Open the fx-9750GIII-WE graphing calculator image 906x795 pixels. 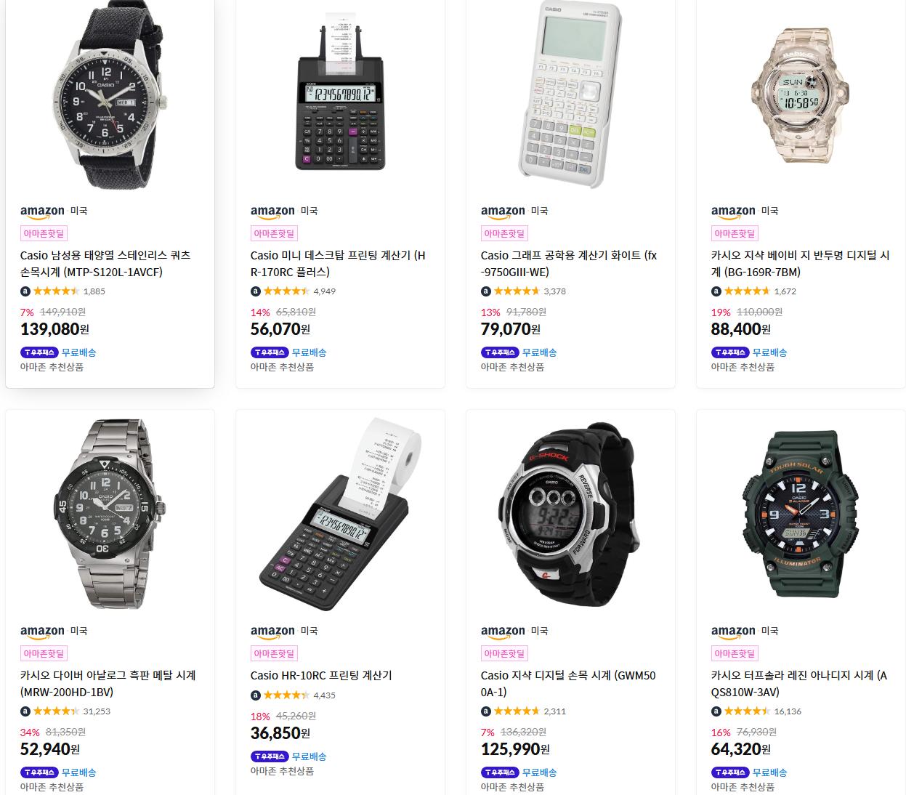pos(570,94)
